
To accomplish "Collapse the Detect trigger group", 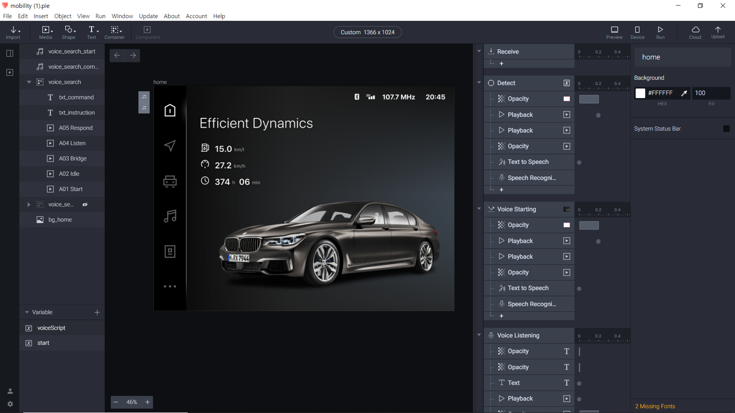I will point(479,83).
